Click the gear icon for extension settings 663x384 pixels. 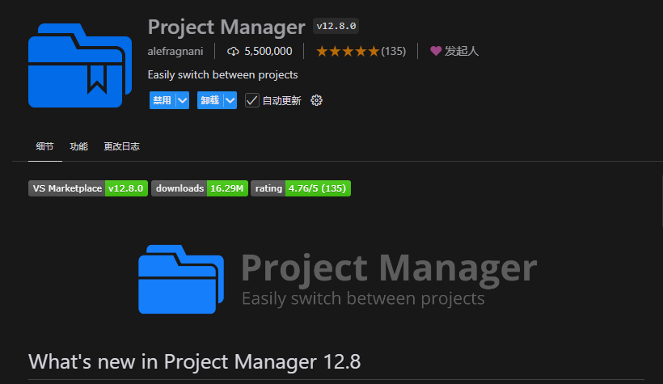(317, 100)
